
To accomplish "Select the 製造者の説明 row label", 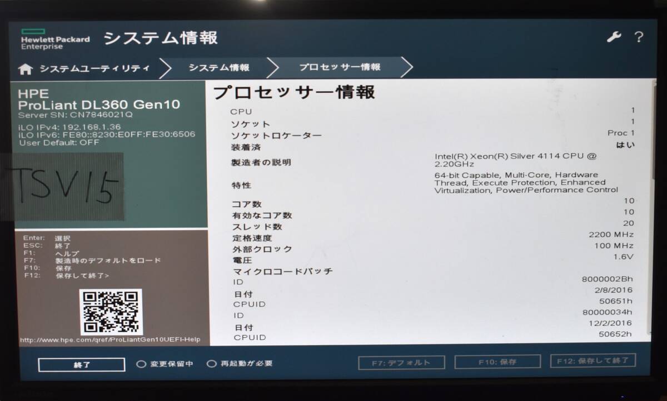I will tap(261, 163).
